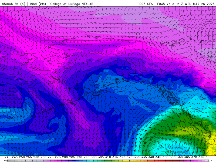Click the 'College of DuPage NEXLAB' label

tap(72, 4)
